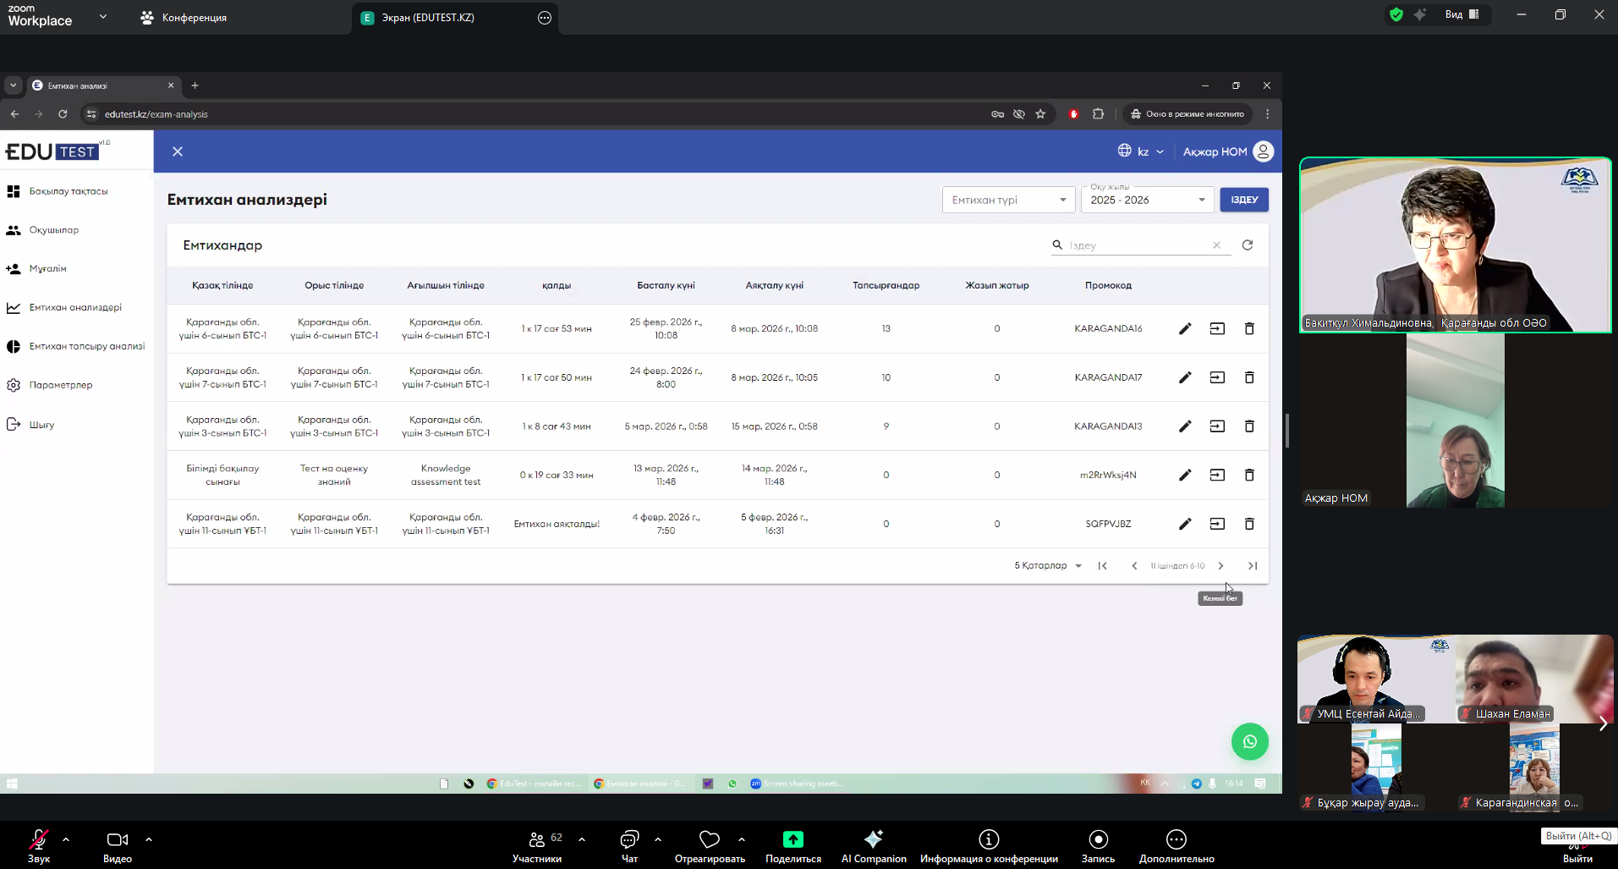Refresh the exams table
The image size is (1618, 869).
[x=1247, y=245]
